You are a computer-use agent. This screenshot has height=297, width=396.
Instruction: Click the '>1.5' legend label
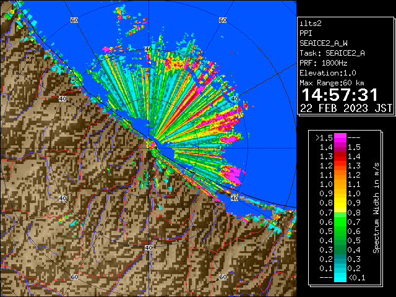coord(324,138)
